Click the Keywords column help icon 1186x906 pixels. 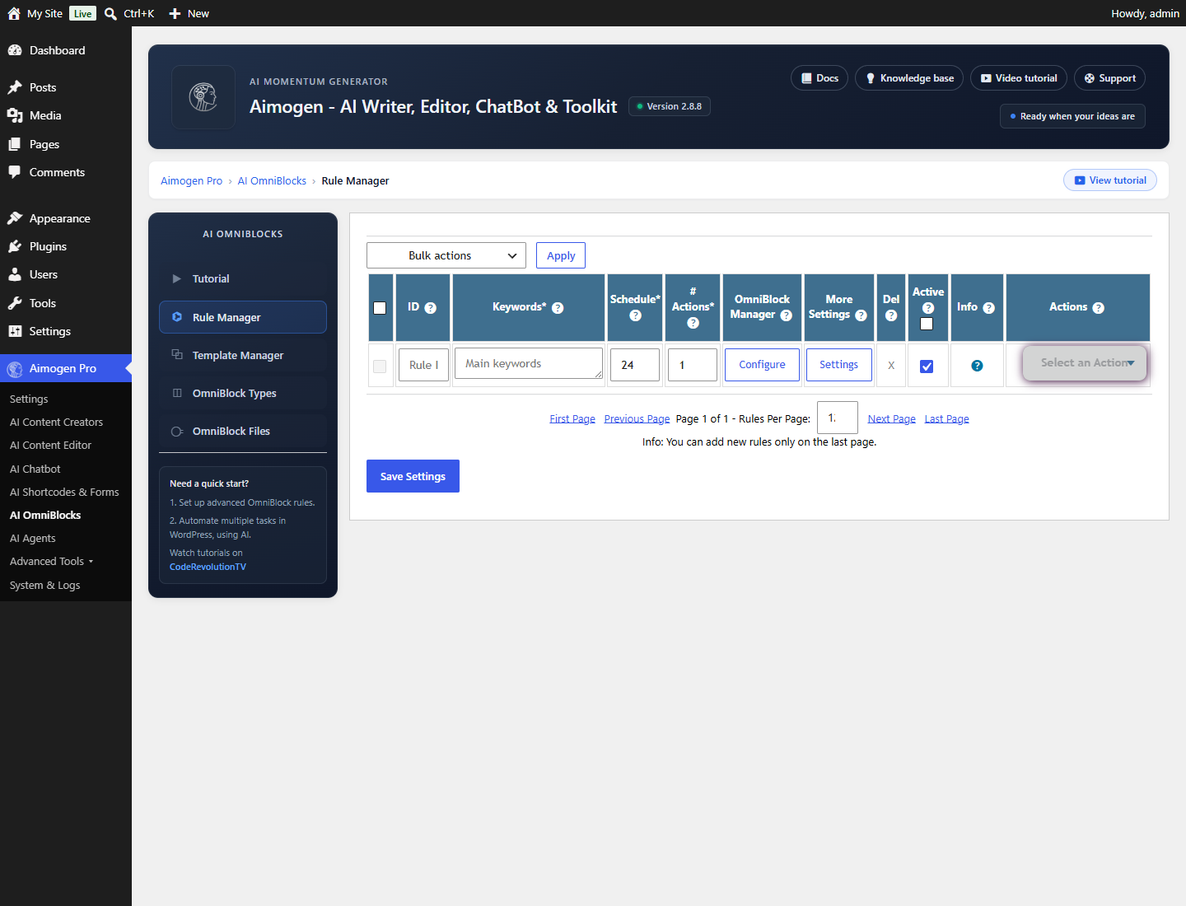click(558, 308)
